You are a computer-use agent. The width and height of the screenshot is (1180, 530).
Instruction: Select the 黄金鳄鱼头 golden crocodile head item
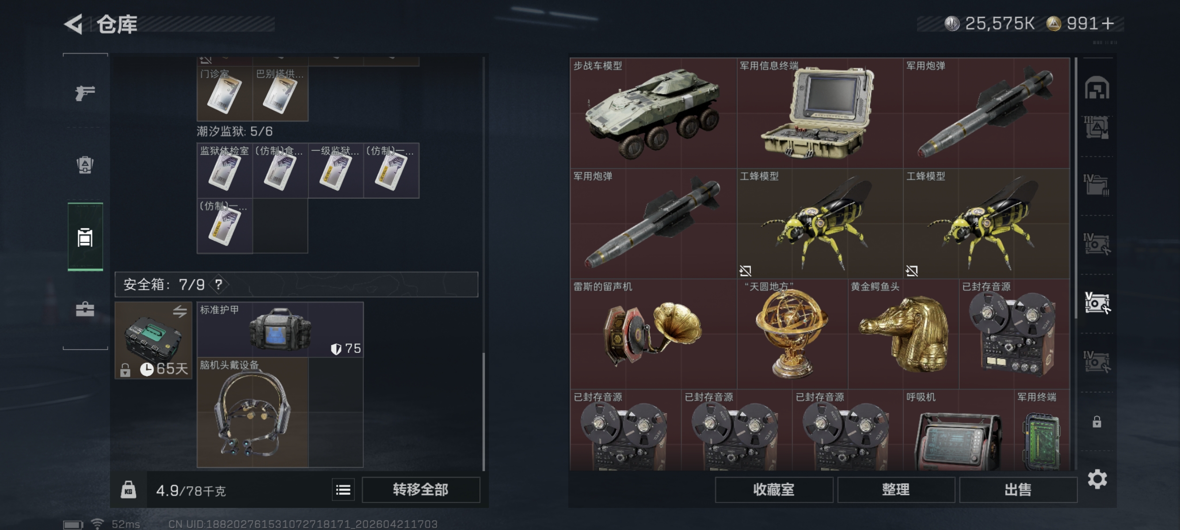(x=903, y=334)
